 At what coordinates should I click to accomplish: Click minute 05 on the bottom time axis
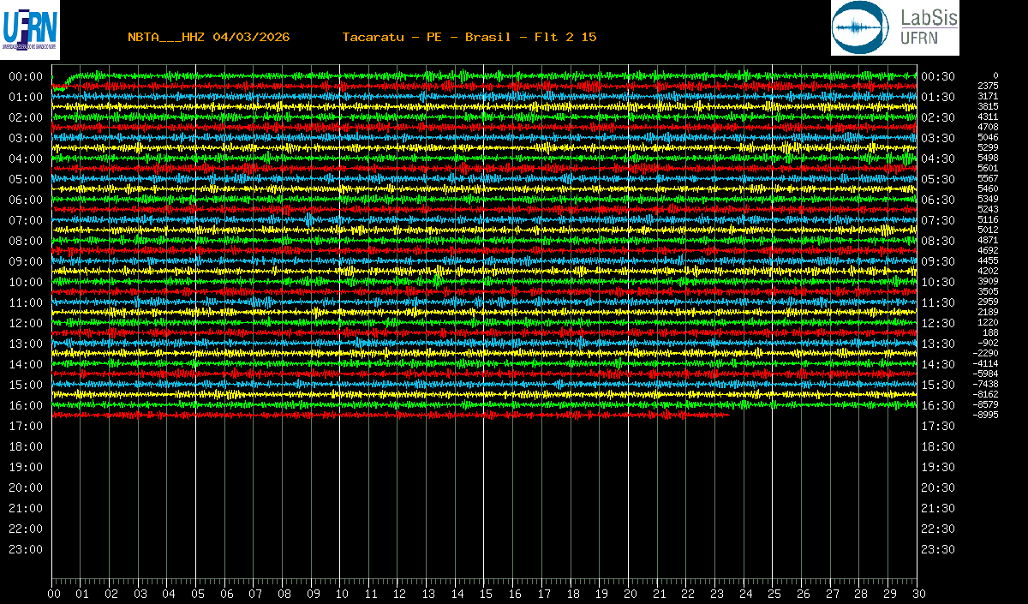(197, 594)
